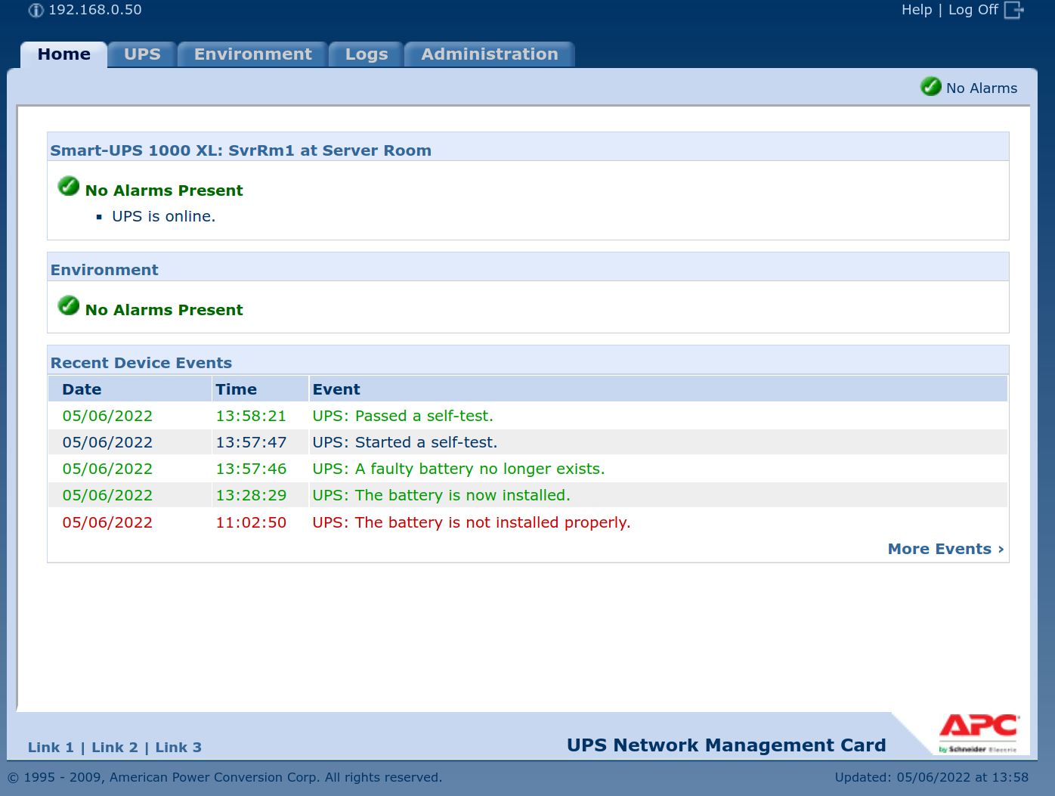Follow Link 3 in the footer
The image size is (1055, 796).
coord(178,748)
